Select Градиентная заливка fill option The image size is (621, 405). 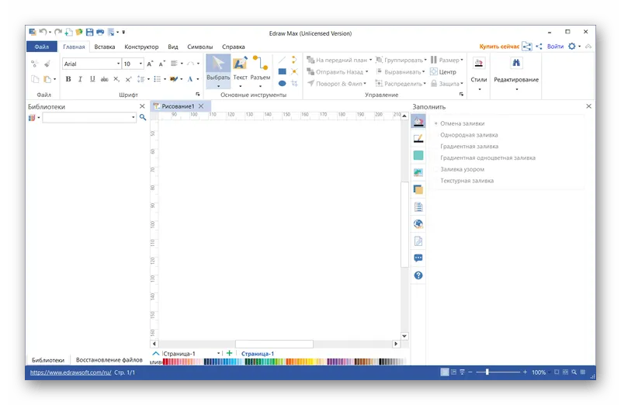tap(469, 147)
